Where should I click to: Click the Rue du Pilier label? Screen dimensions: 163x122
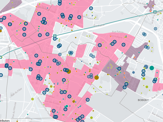pos(16,92)
